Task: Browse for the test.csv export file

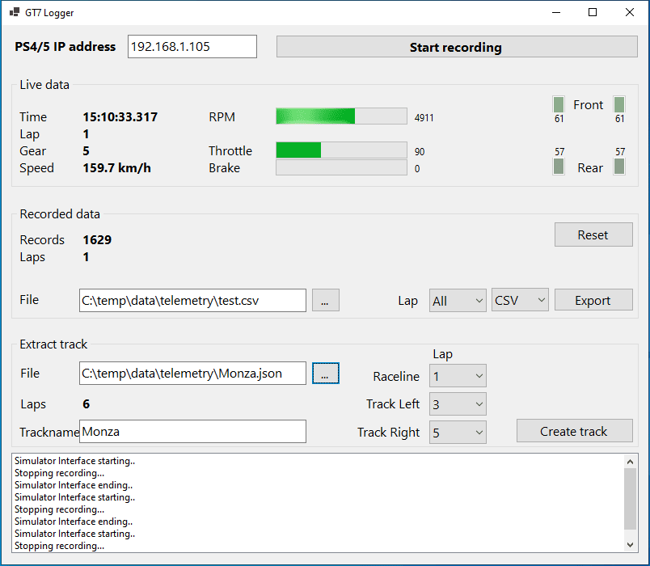Action: click(x=326, y=300)
